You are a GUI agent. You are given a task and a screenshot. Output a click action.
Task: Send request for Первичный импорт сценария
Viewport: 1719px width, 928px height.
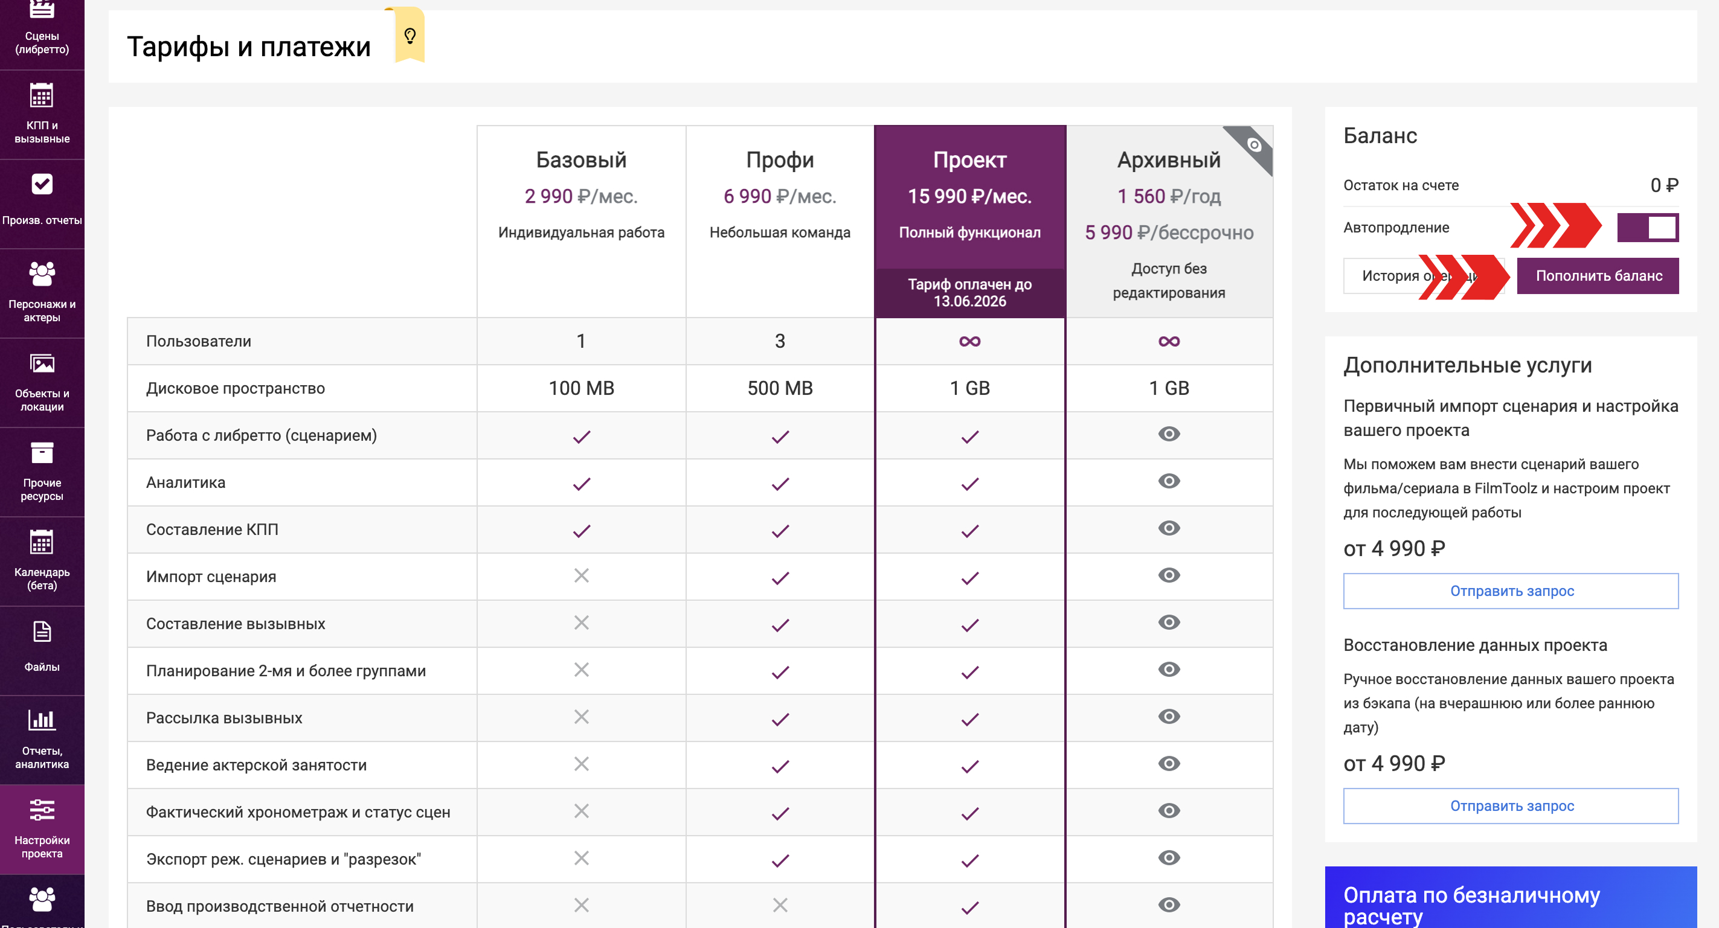click(x=1511, y=591)
